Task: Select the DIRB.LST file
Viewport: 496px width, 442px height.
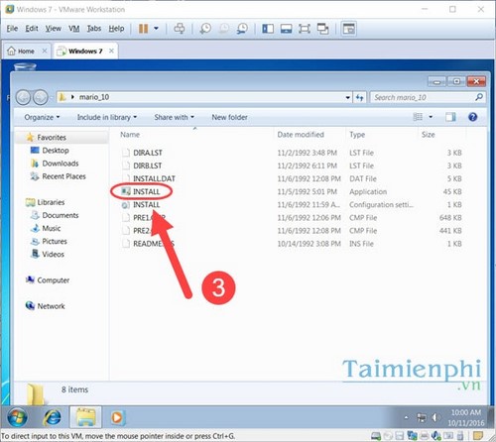Action: point(148,166)
